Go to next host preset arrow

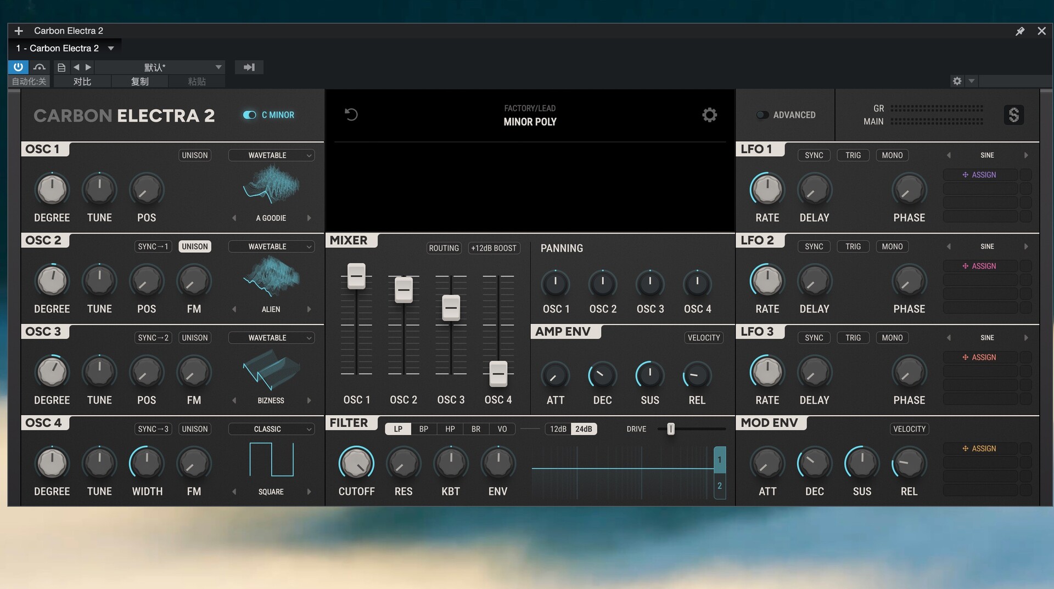tap(88, 67)
